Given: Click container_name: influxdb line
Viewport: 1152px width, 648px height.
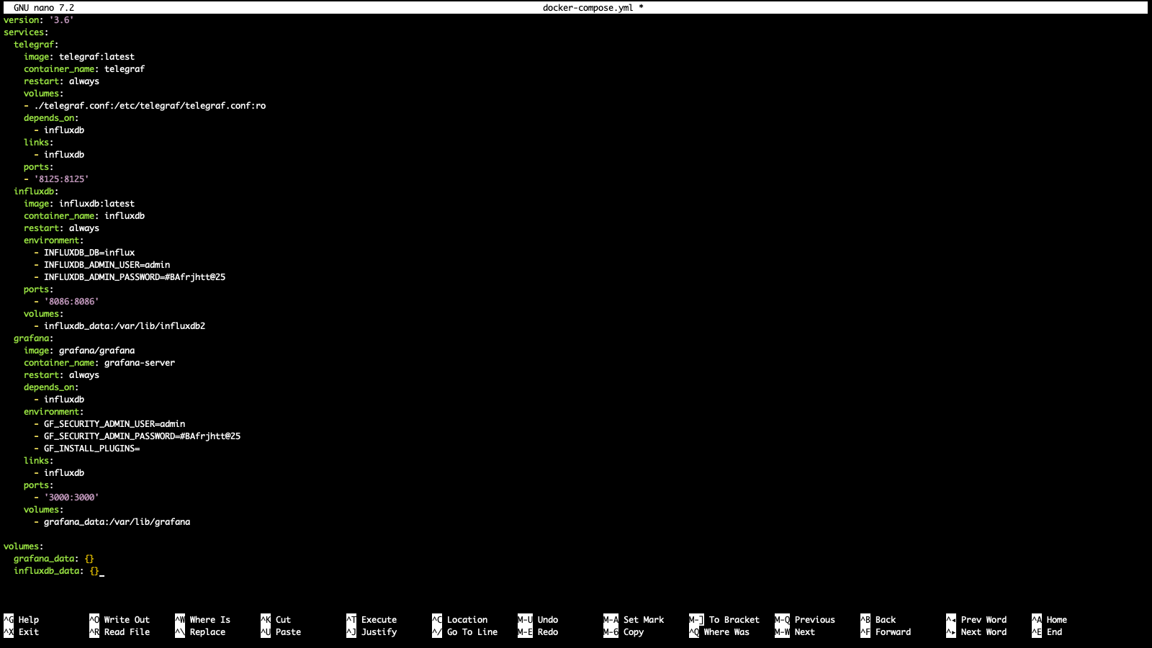Looking at the screenshot, I should click(84, 216).
